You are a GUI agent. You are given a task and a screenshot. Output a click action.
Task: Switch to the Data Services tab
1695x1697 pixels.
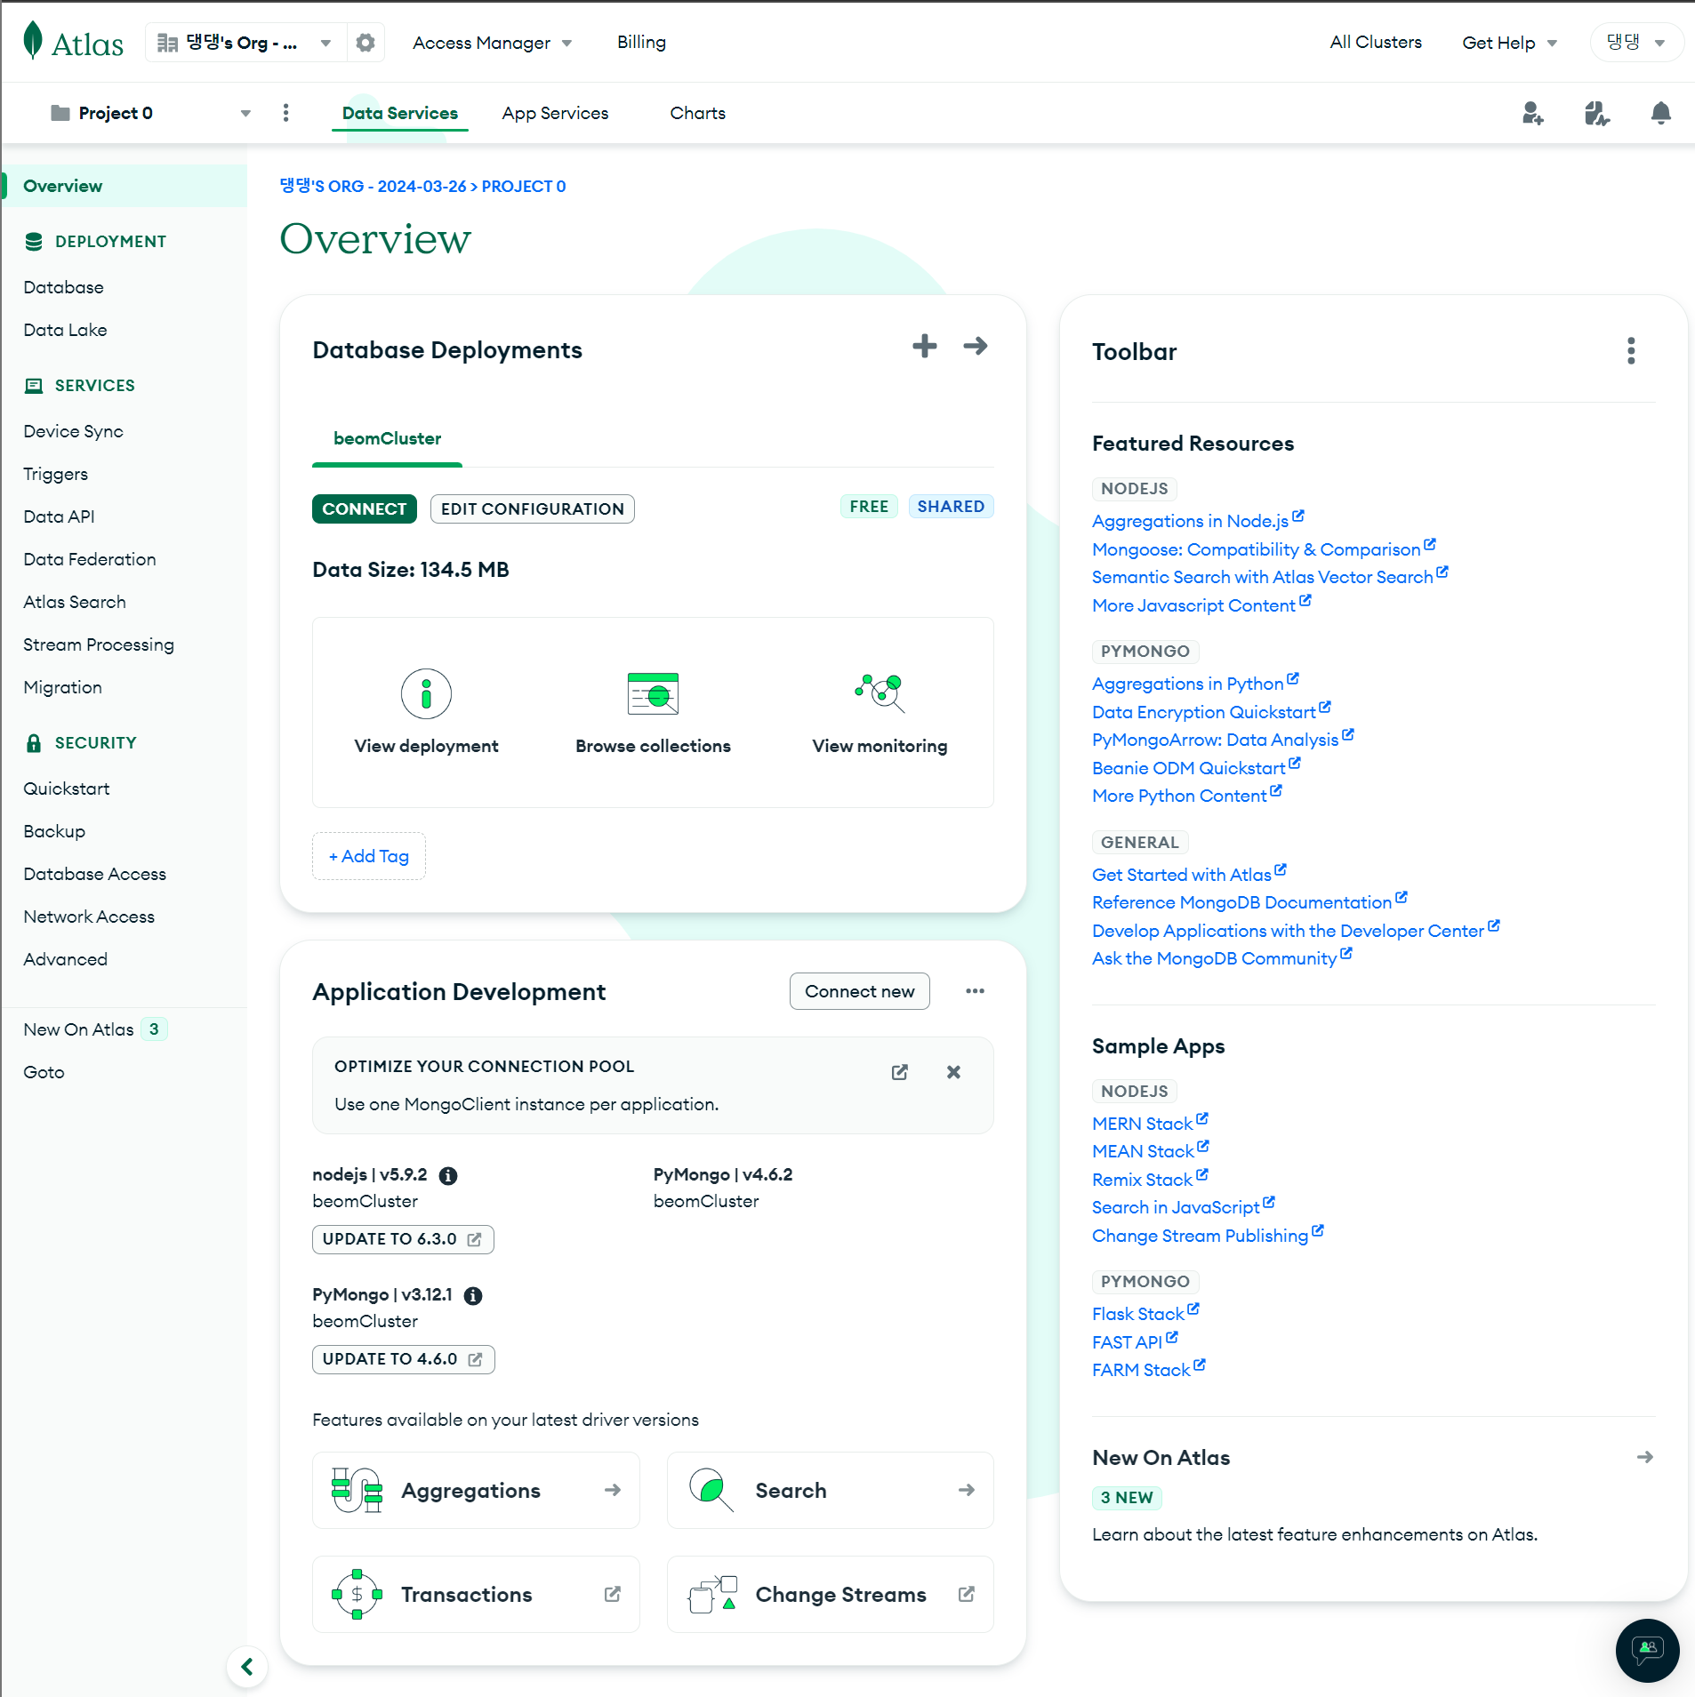[399, 113]
